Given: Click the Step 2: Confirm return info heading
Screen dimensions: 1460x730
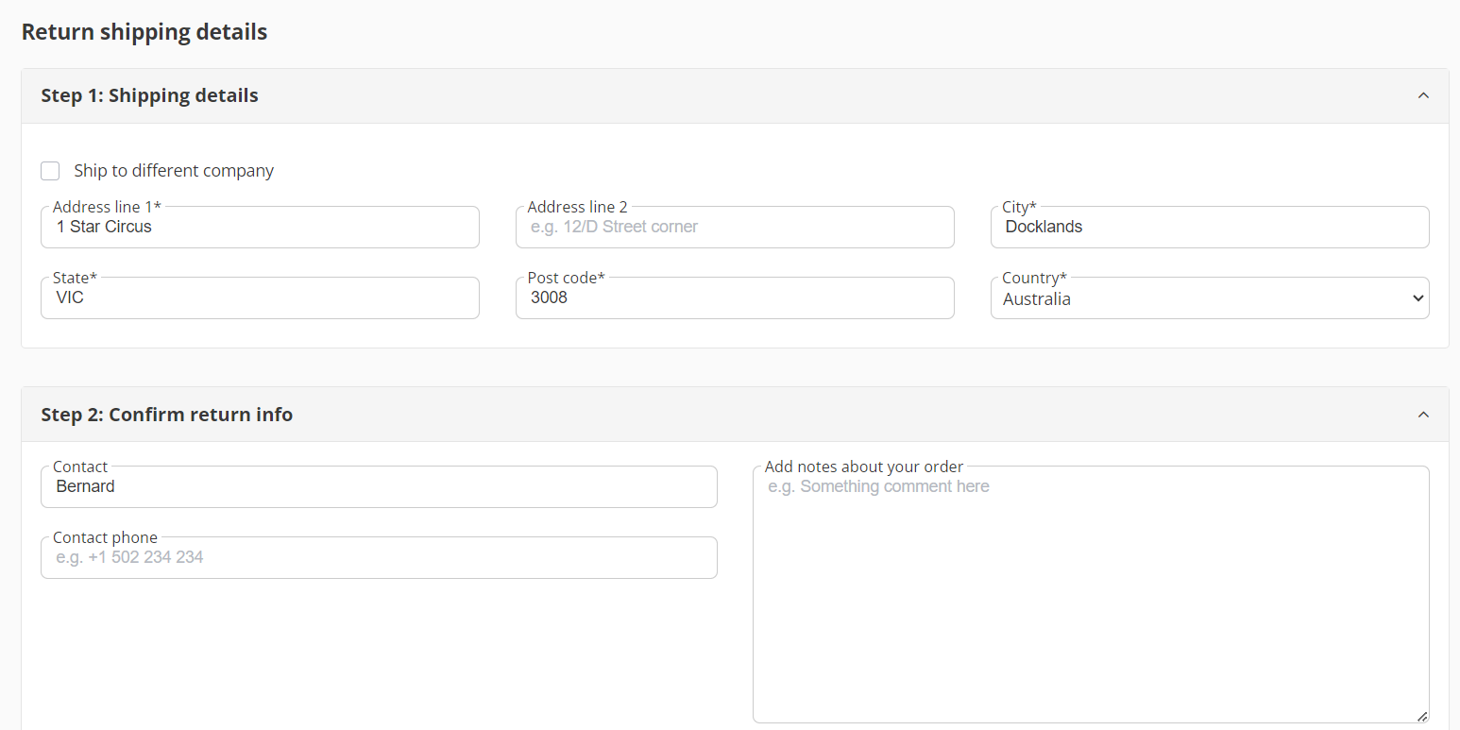Looking at the screenshot, I should 166,415.
